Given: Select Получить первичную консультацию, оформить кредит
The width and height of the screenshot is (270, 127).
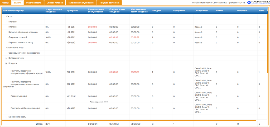Looking at the screenshot, I should (x=134, y=72).
